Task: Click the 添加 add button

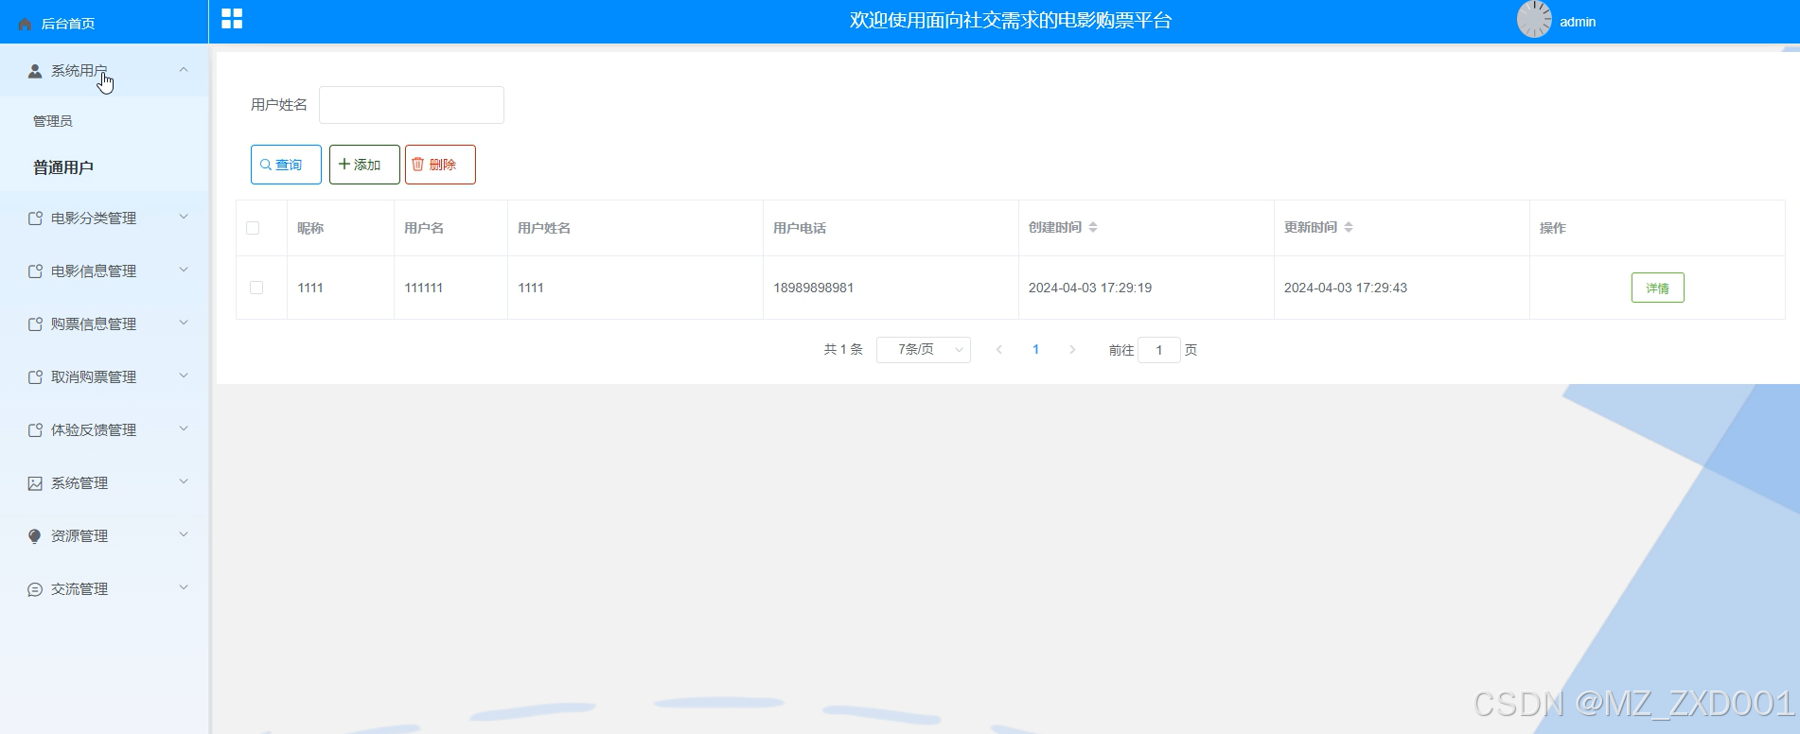Action: (x=364, y=165)
